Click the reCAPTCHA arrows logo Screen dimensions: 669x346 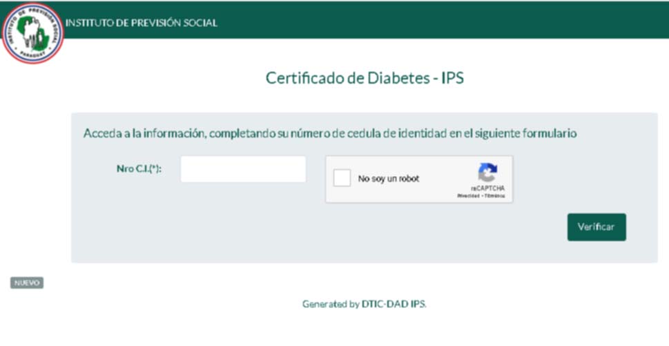click(x=487, y=173)
